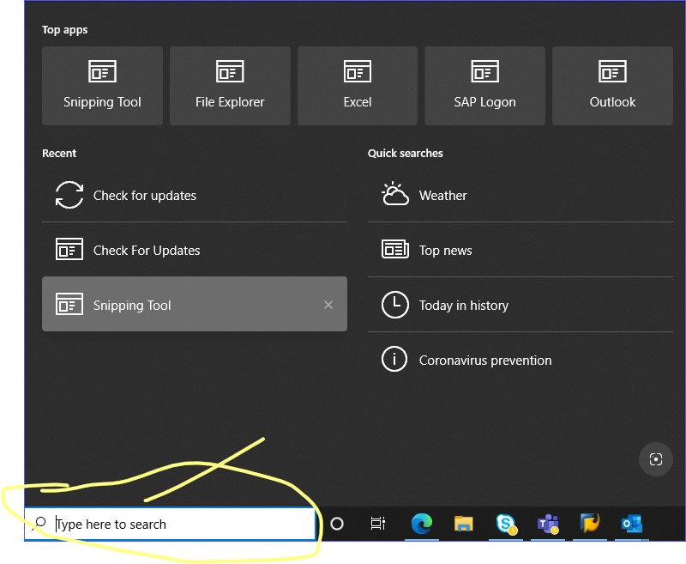
Task: Open Cortana circle on the taskbar
Action: click(x=337, y=524)
